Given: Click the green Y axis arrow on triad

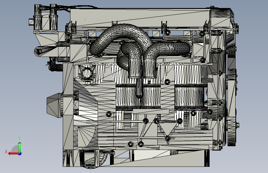Looking at the screenshot, I should click(20, 147).
